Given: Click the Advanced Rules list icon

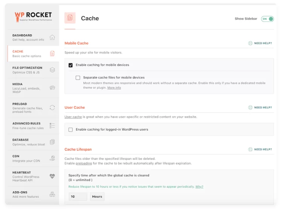Looking at the screenshot, I should point(52,125).
